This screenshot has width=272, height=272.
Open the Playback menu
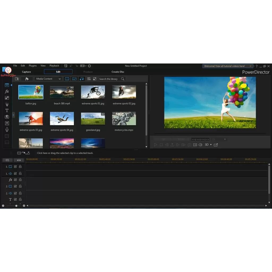(54, 66)
